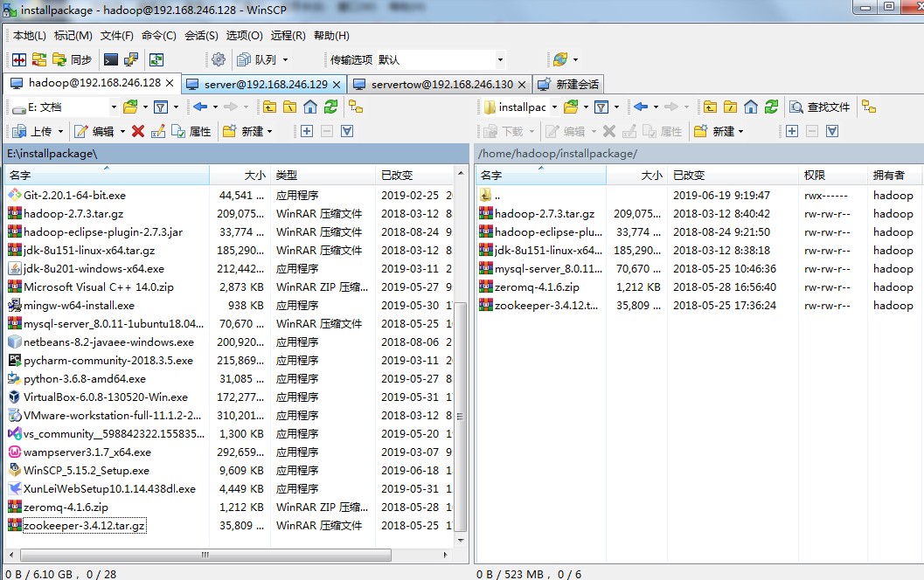Click the 队列 queue button
Viewport: 924px width, 580px height.
click(x=257, y=59)
